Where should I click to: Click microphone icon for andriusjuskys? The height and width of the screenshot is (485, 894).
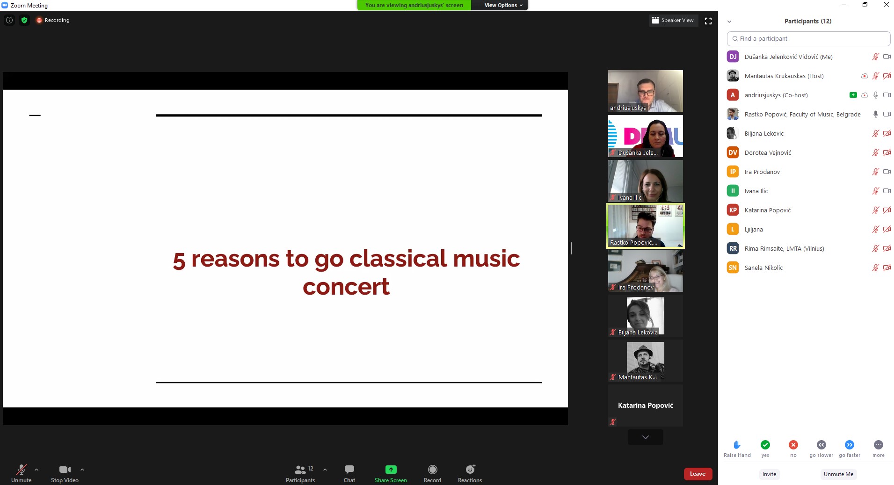pyautogui.click(x=875, y=95)
